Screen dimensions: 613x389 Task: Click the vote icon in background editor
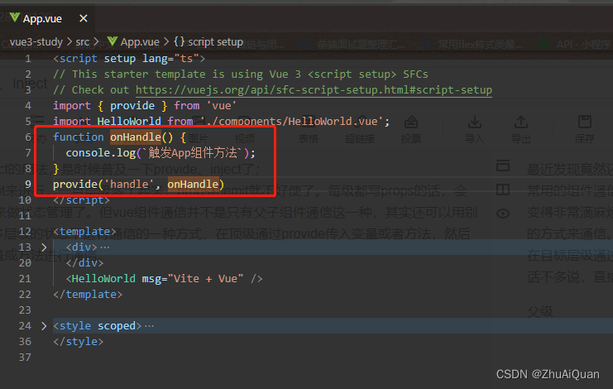[411, 122]
